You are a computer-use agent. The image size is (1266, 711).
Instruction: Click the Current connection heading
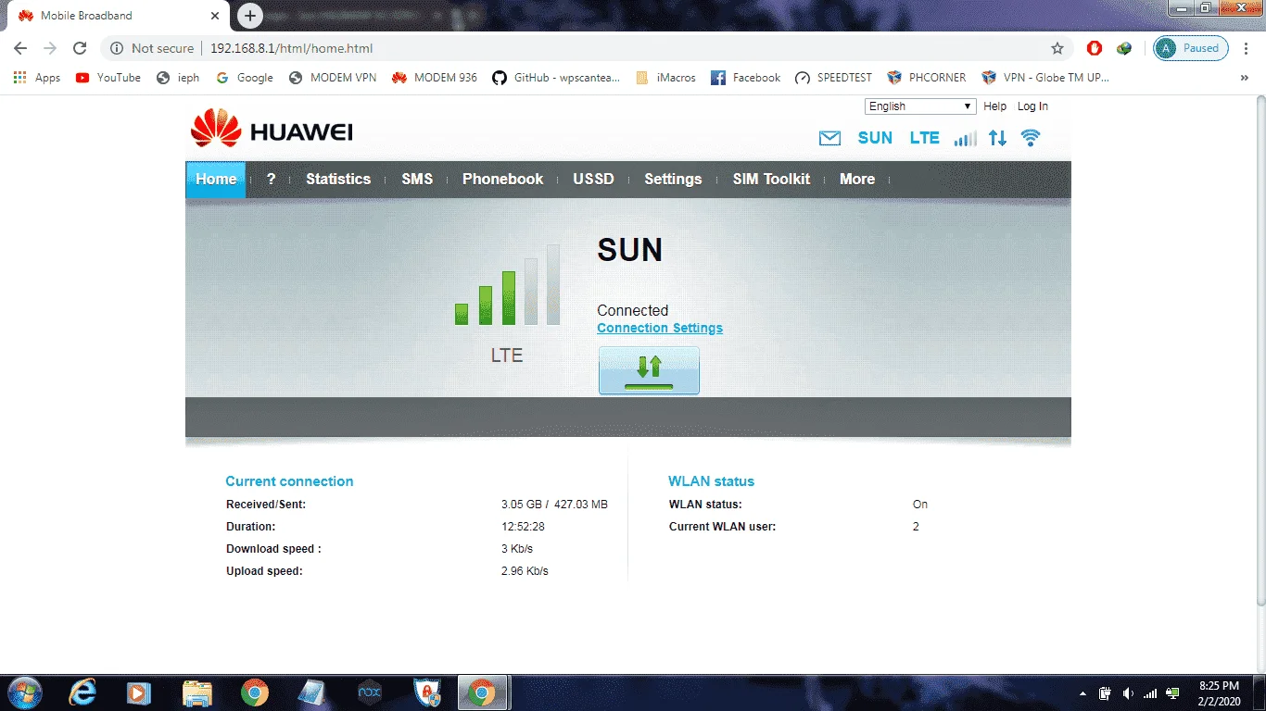coord(289,481)
